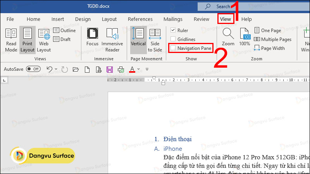
Task: Open the File tab
Action: click(x=10, y=19)
